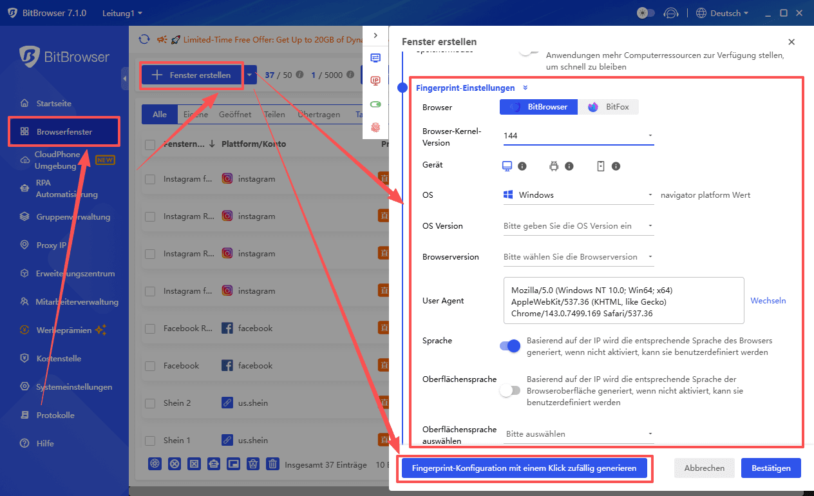The width and height of the screenshot is (814, 496).
Task: Disable the Sprache auto-generation toggle
Action: [511, 346]
